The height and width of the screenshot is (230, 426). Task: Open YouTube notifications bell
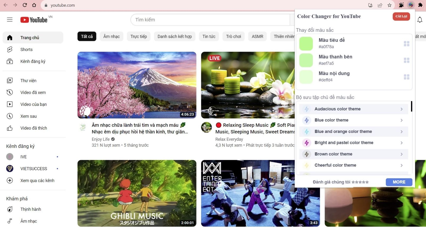point(420,20)
